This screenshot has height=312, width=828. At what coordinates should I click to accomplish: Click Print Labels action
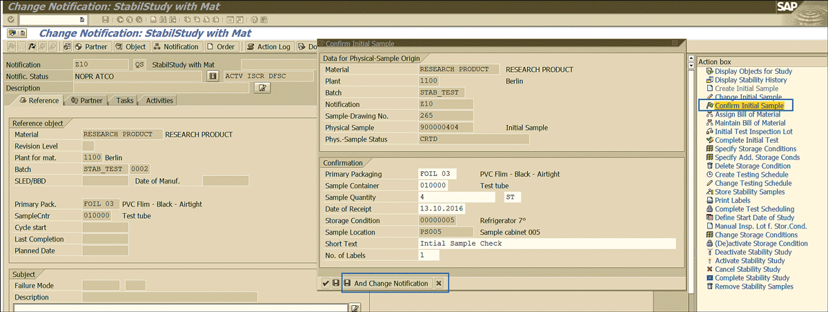[733, 200]
